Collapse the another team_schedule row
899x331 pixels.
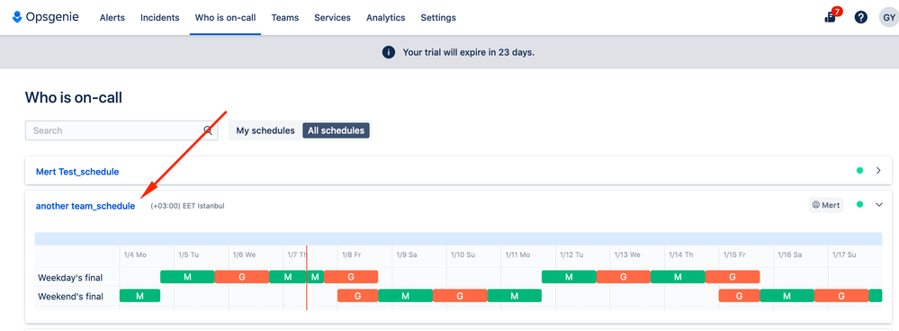click(879, 205)
